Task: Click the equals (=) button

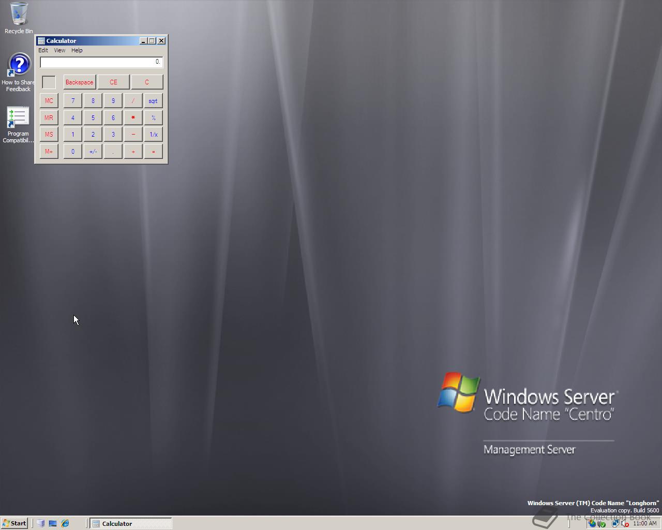Action: [x=154, y=151]
